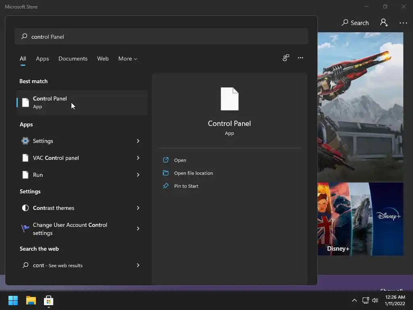Click the Contrast themes half-circle icon
This screenshot has width=413, height=310.
coord(25,208)
